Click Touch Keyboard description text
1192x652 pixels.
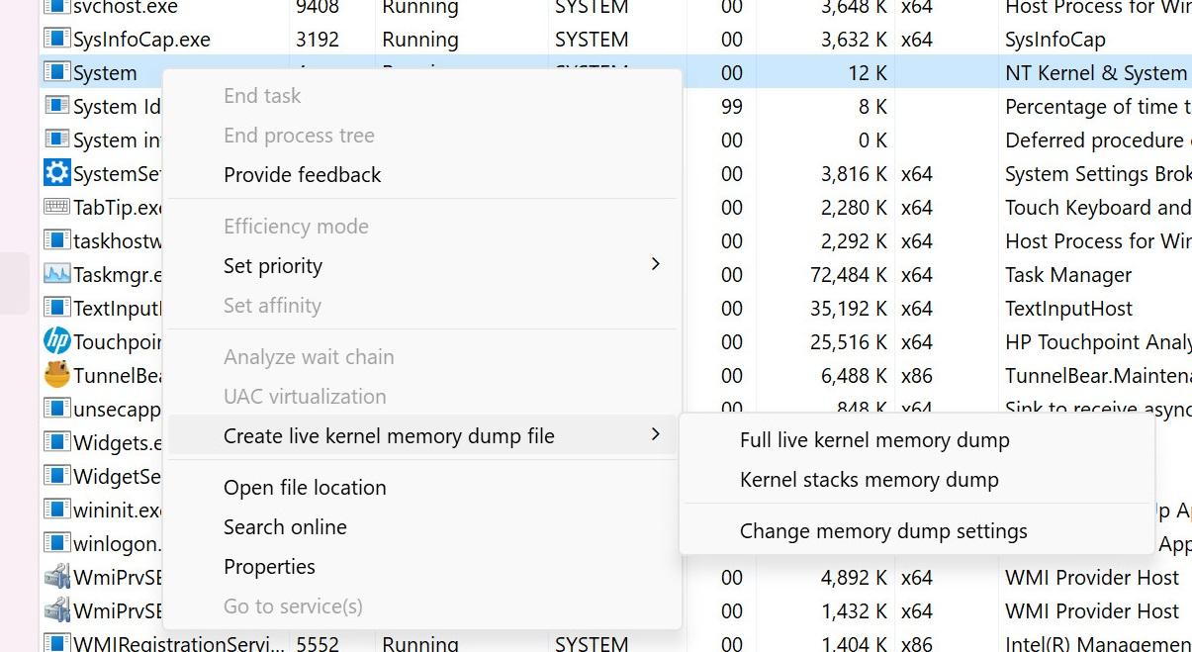1098,207
